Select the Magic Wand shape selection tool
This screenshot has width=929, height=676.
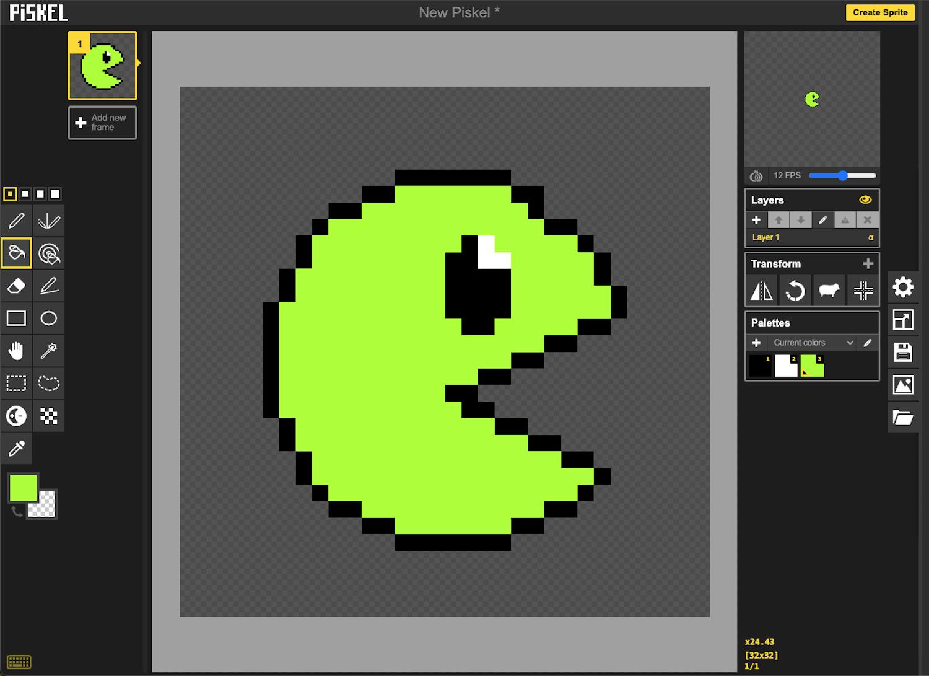(x=49, y=351)
